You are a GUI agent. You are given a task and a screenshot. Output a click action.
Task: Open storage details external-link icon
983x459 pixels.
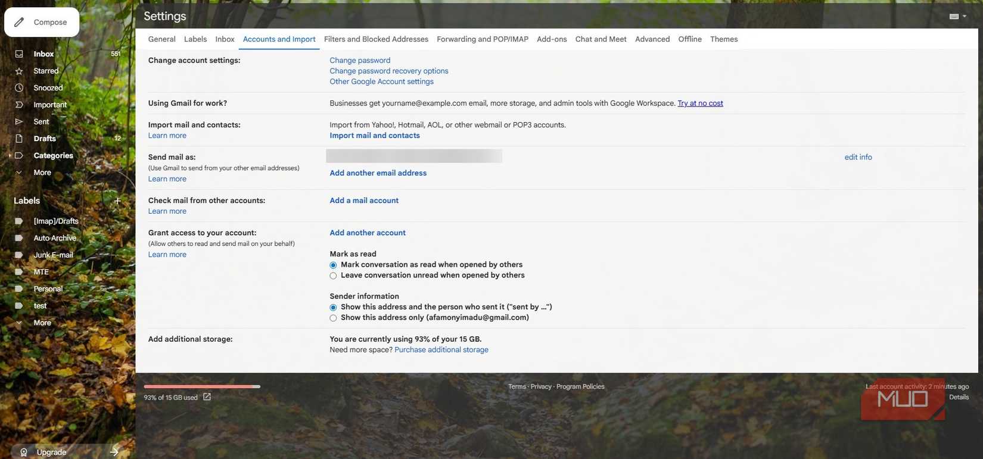207,397
